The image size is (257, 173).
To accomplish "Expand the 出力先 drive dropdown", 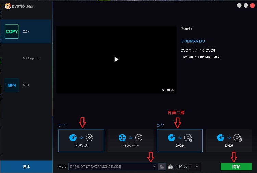I will click(x=155, y=167).
